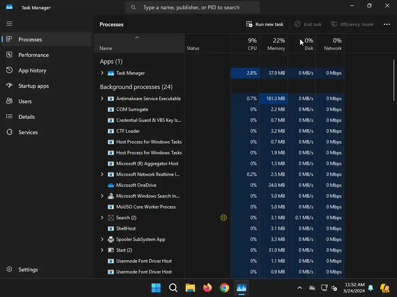Open the Windows Start button on taskbar
Screen dimensions: 397x297
click(x=156, y=288)
